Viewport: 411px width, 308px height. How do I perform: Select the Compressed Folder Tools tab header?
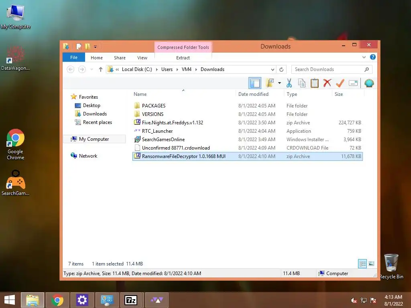click(x=183, y=47)
